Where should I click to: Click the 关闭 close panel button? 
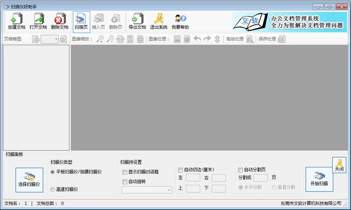click(x=339, y=165)
